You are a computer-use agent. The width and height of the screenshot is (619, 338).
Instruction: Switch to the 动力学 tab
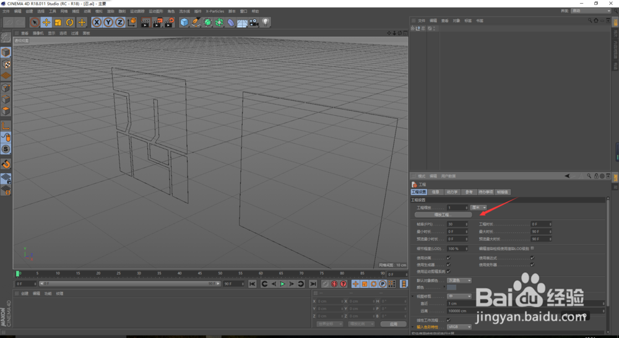(452, 192)
